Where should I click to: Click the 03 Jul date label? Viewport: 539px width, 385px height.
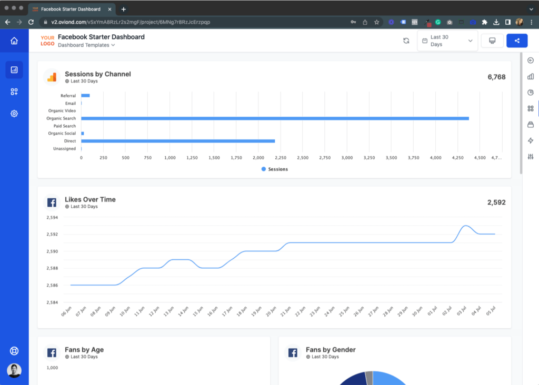pyautogui.click(x=462, y=311)
